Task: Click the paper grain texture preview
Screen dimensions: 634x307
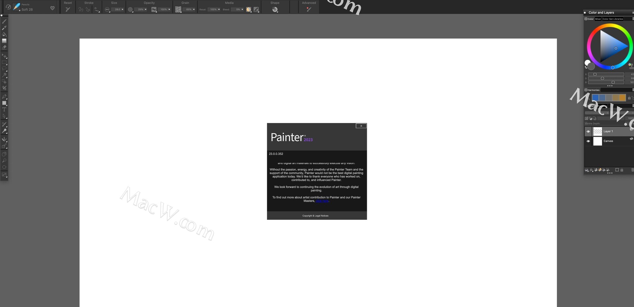Action: click(178, 10)
